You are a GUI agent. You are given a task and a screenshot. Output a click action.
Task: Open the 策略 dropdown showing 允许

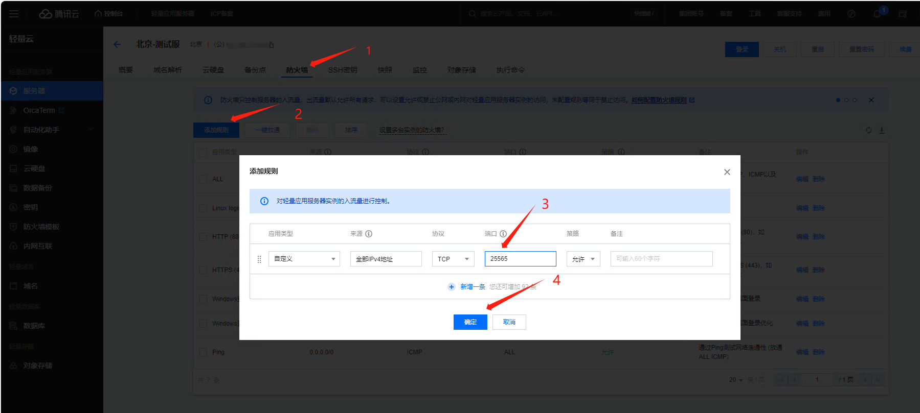[x=583, y=259]
